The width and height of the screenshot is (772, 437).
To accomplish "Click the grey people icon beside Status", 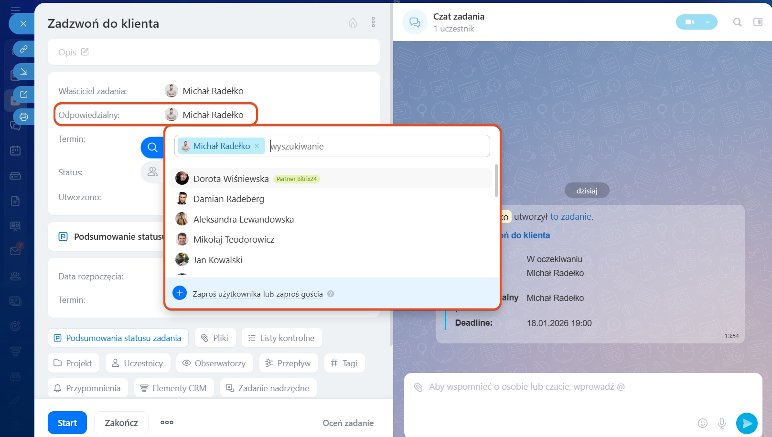I will point(152,171).
